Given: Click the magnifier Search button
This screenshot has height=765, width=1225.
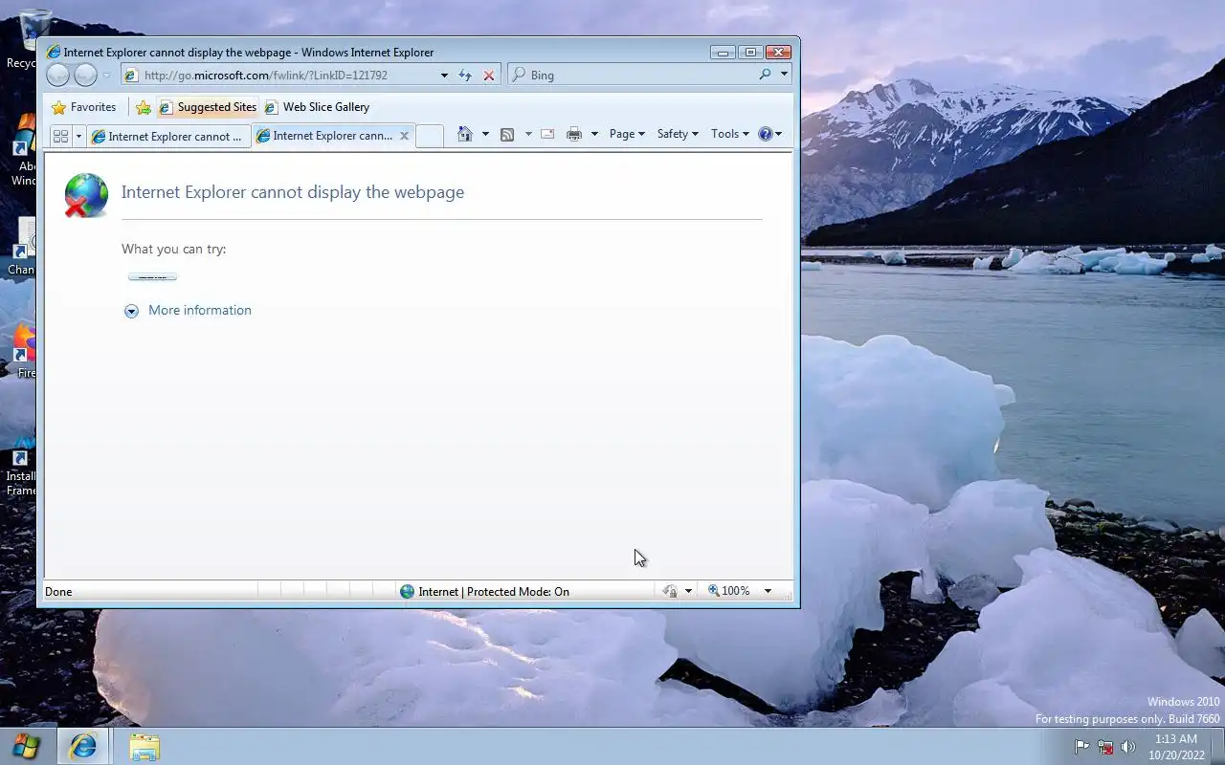Looking at the screenshot, I should click(x=765, y=75).
